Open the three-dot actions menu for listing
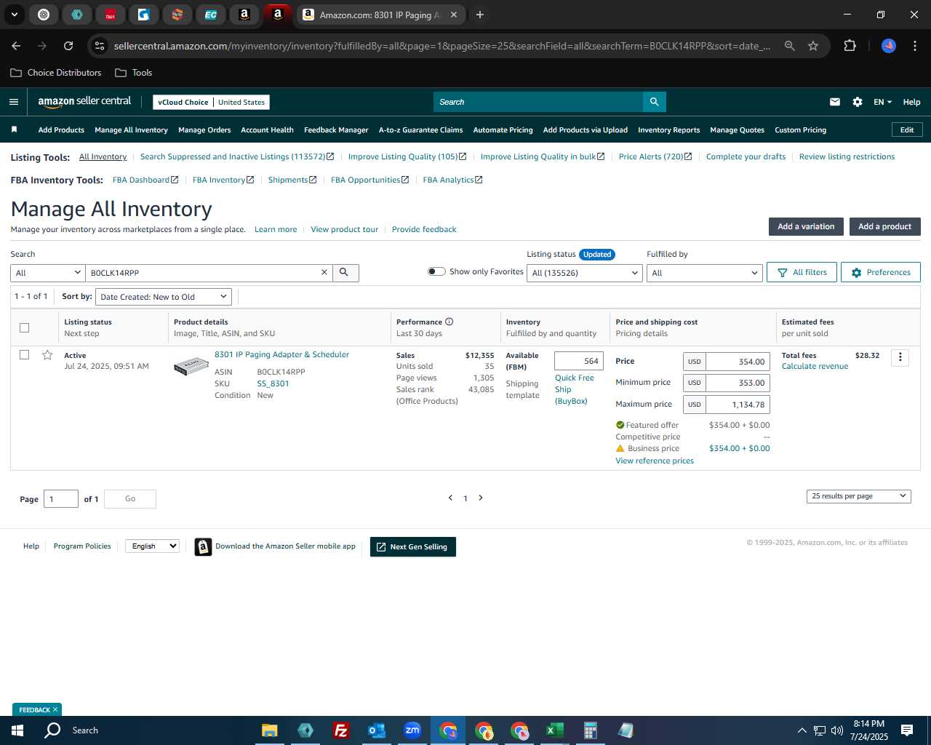 pyautogui.click(x=900, y=357)
